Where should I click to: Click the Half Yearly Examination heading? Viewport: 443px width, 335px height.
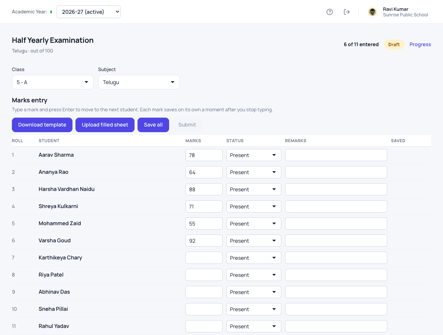[x=52, y=40]
